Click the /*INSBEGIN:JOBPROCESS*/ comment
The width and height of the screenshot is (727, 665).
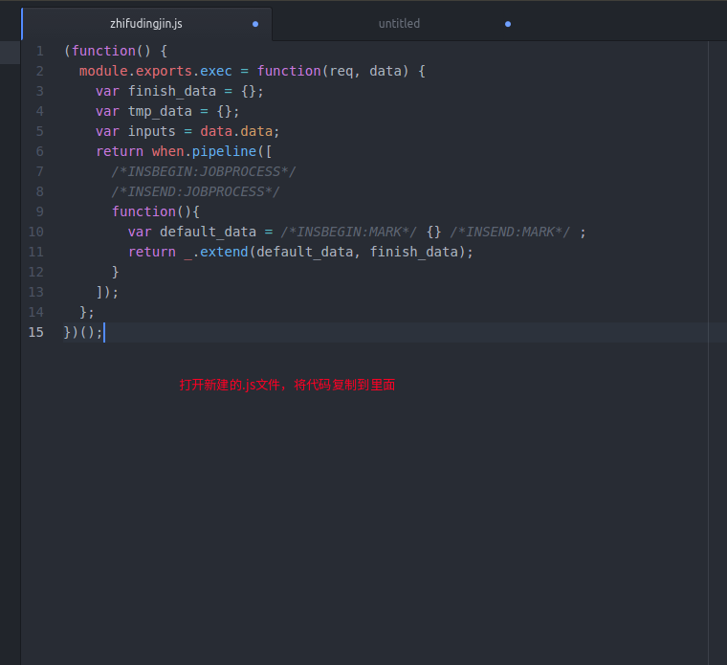tap(204, 171)
